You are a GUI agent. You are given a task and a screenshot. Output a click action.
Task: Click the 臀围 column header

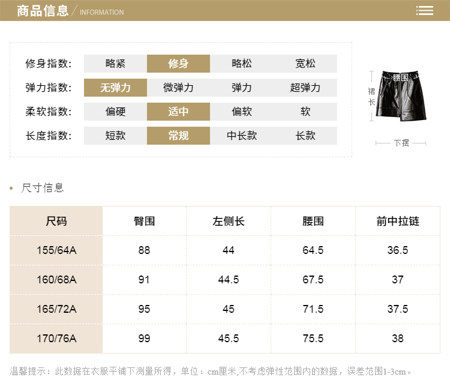(x=144, y=221)
